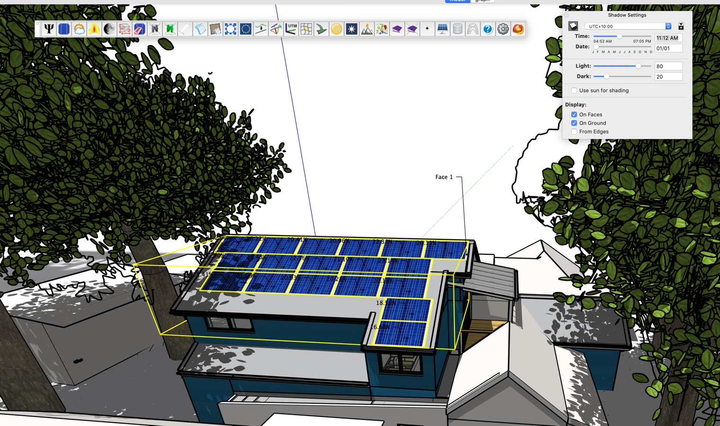Click the green curved arrow icon

[x=321, y=29]
